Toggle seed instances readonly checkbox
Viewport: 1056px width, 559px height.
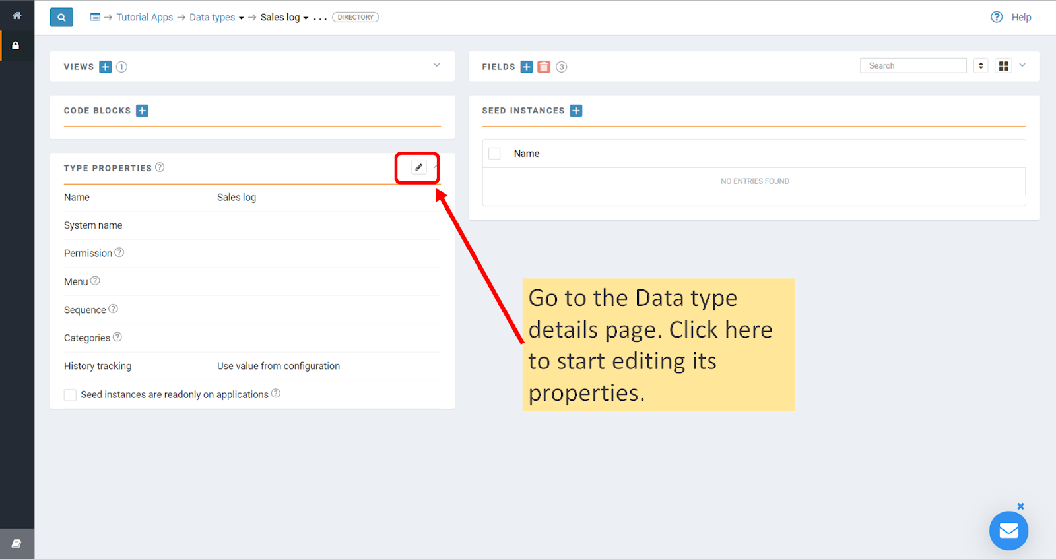[x=70, y=395]
